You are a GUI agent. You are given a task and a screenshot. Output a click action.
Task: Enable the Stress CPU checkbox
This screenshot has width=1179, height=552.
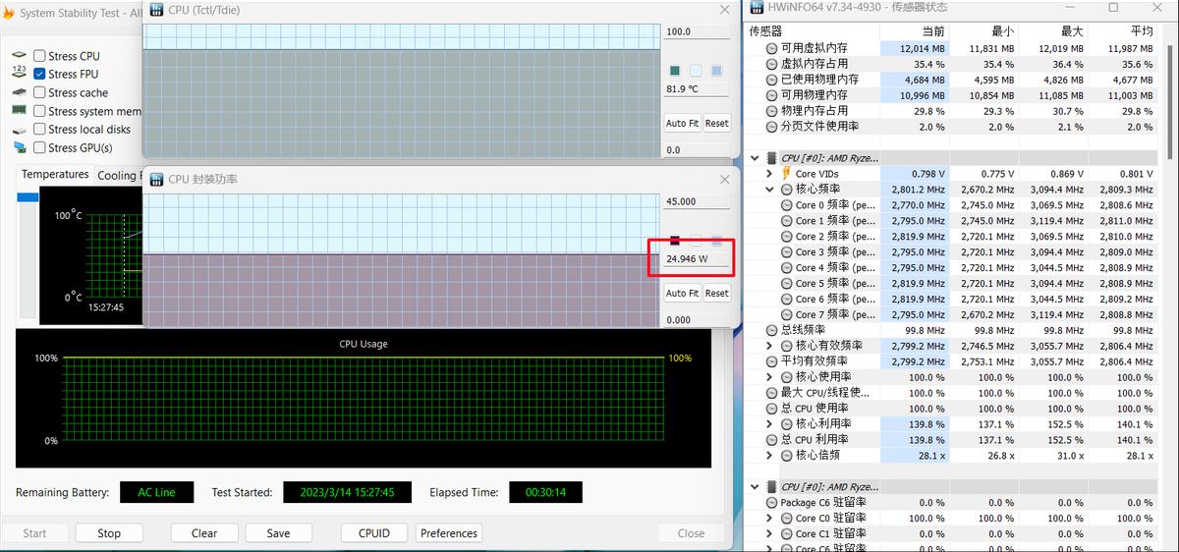coord(39,56)
